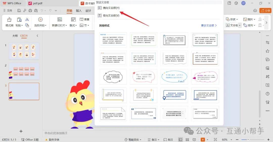The image size is (273, 142).
Task: Collapse the Text Box (文本框) dropdown arrow
Action: coord(240,25)
